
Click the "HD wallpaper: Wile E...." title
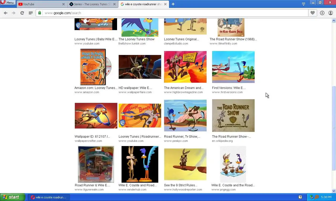(135, 88)
